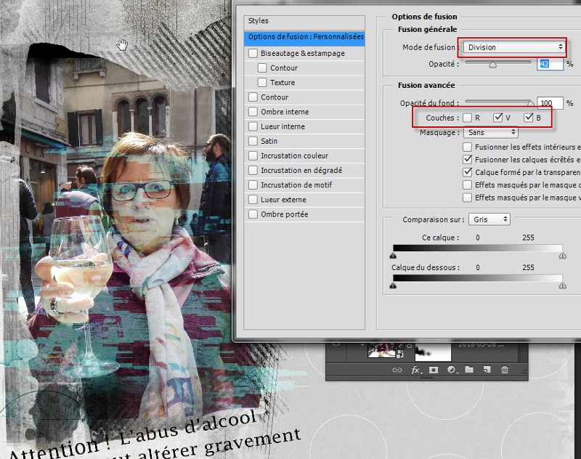
Task: Create a new group folder icon
Action: pyautogui.click(x=469, y=370)
